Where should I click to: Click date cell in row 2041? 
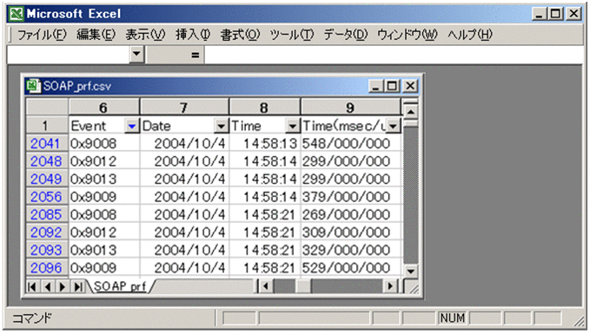184,143
